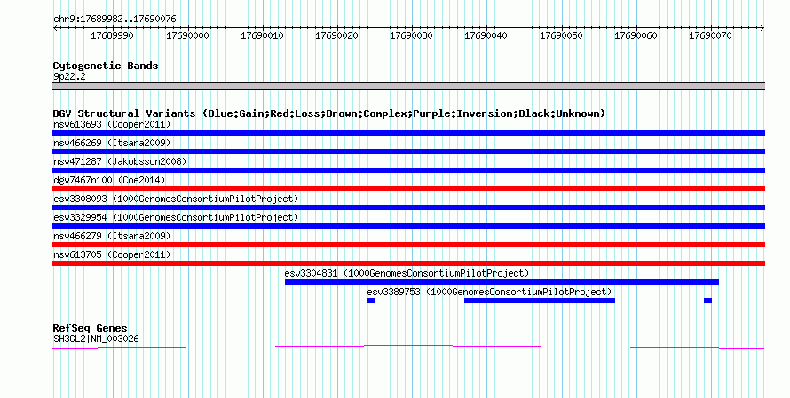Click ruler position 17690070
The height and width of the screenshot is (398, 790).
(x=710, y=35)
